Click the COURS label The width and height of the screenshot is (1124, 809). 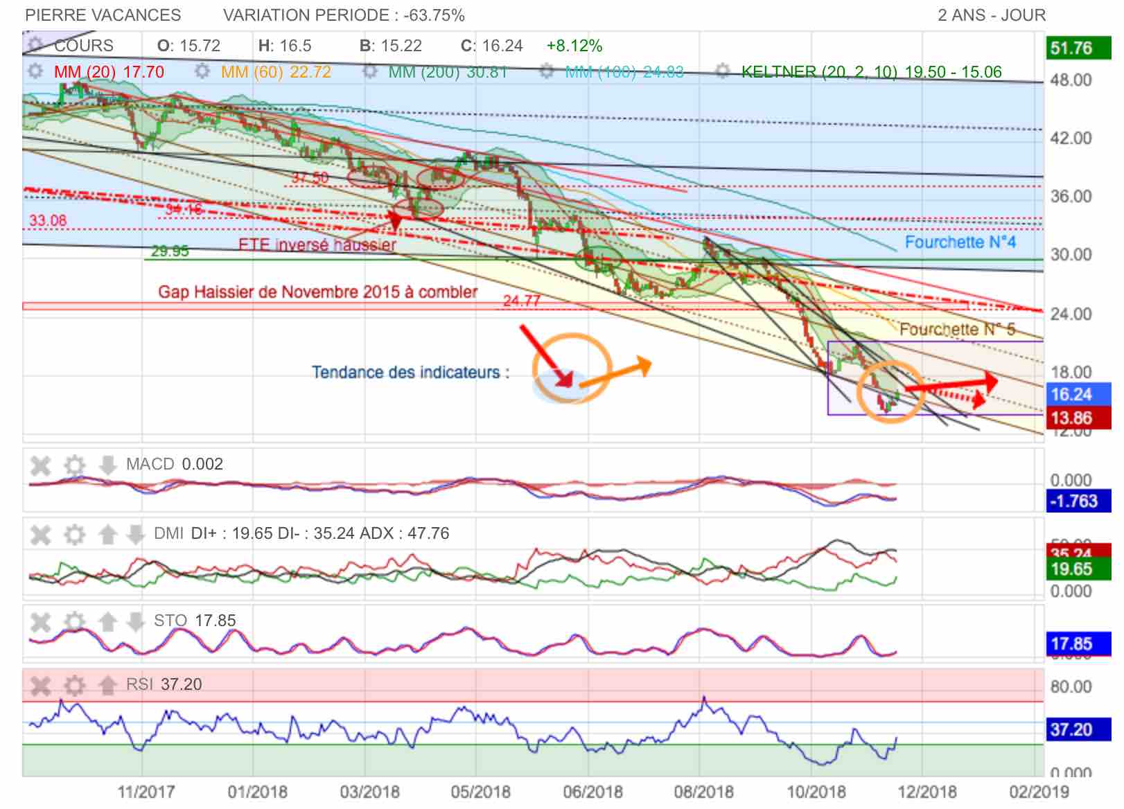(84, 46)
